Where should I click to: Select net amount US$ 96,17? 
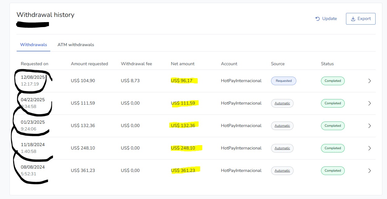(x=182, y=81)
